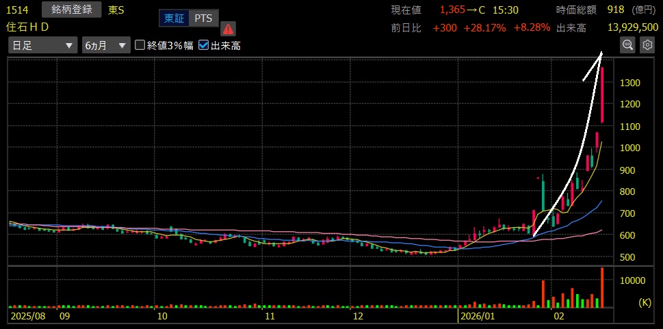Expand the 日足 timeframe dropdown

(42, 45)
